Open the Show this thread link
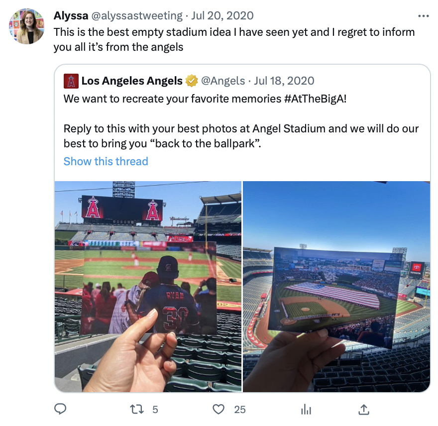 106,161
